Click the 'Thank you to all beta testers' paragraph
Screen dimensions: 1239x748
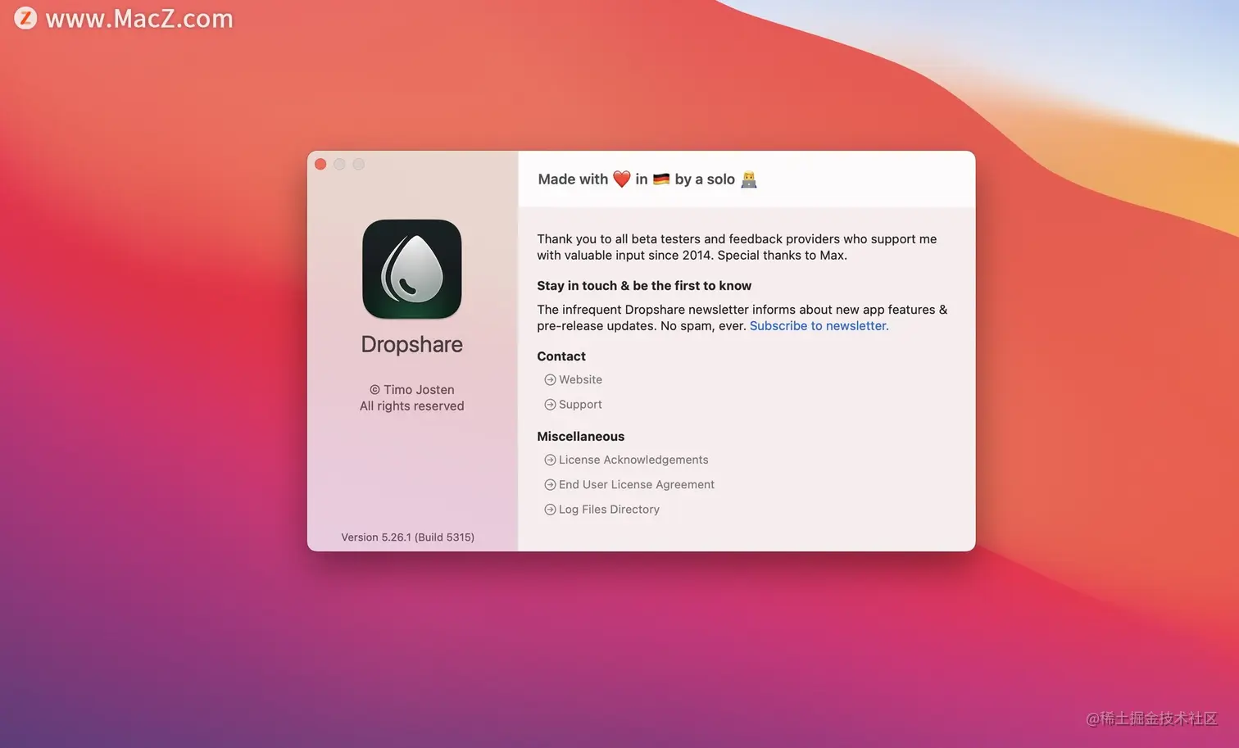tap(737, 247)
